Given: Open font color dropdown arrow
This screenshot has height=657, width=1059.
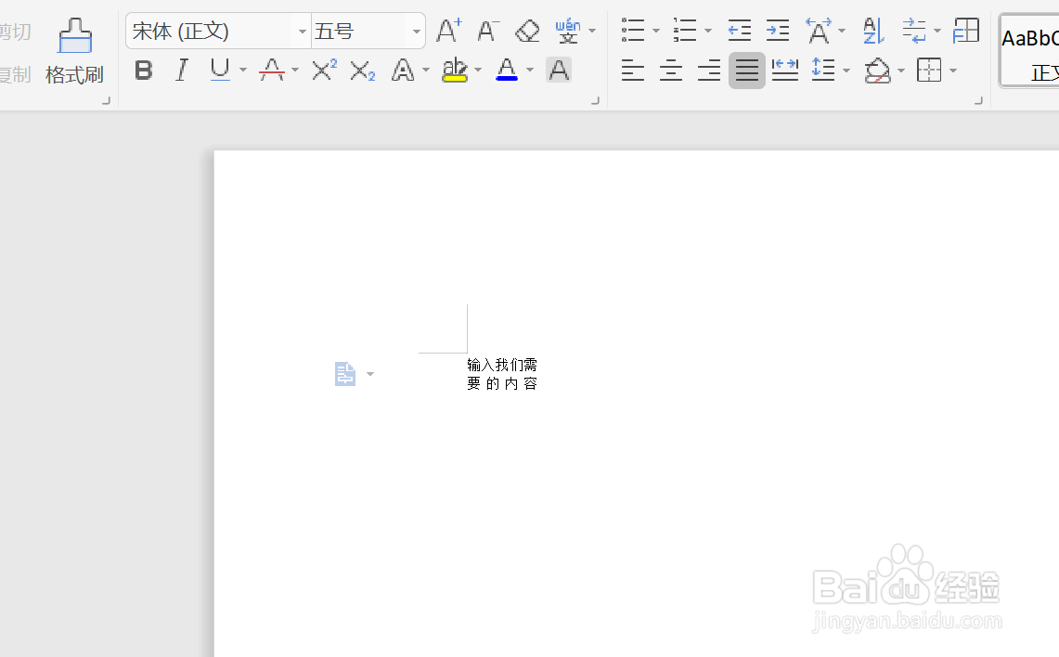Looking at the screenshot, I should [x=530, y=71].
